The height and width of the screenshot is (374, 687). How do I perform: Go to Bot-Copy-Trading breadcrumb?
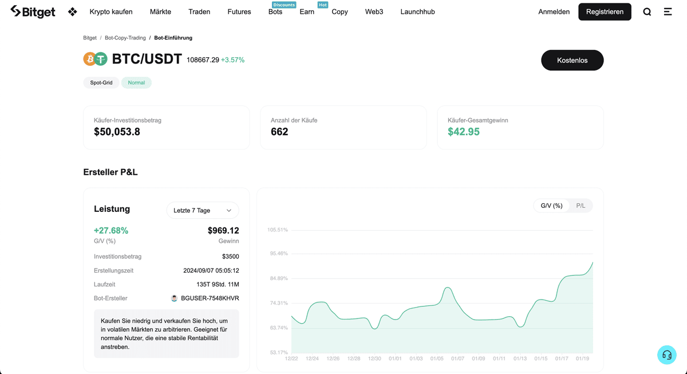pos(125,38)
